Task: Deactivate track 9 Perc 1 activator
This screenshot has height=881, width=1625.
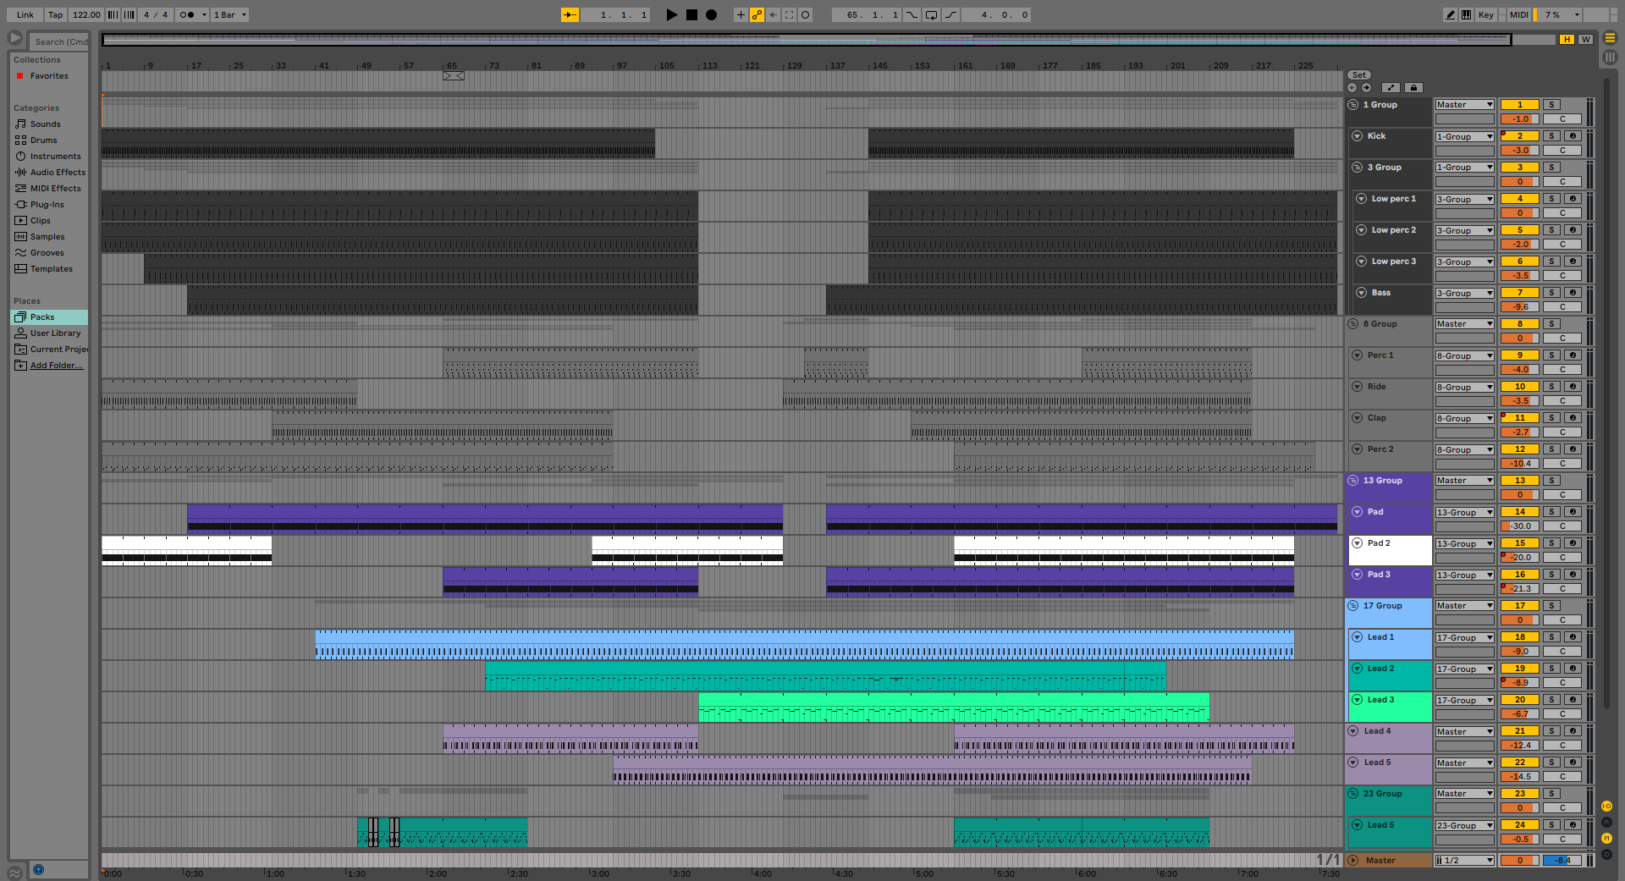Action: click(1519, 355)
